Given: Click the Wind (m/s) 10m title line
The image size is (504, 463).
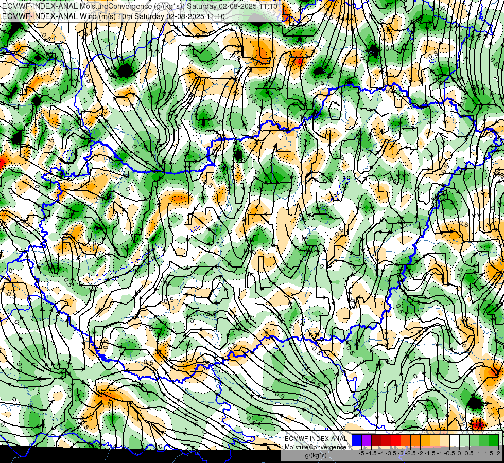Looking at the screenshot, I should [x=113, y=16].
